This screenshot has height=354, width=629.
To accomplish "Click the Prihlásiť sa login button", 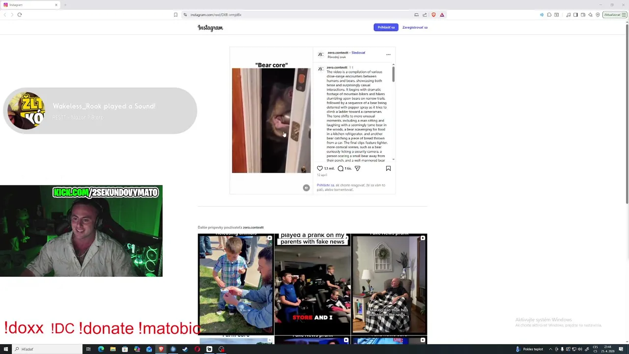I will click(386, 28).
